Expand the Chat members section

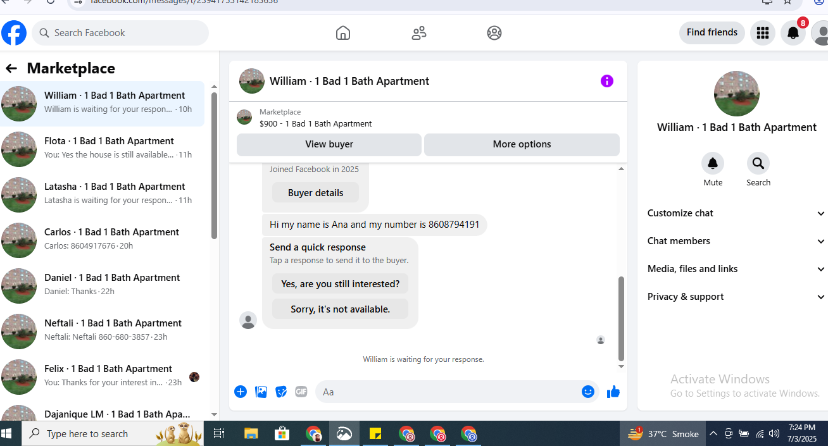coord(737,241)
